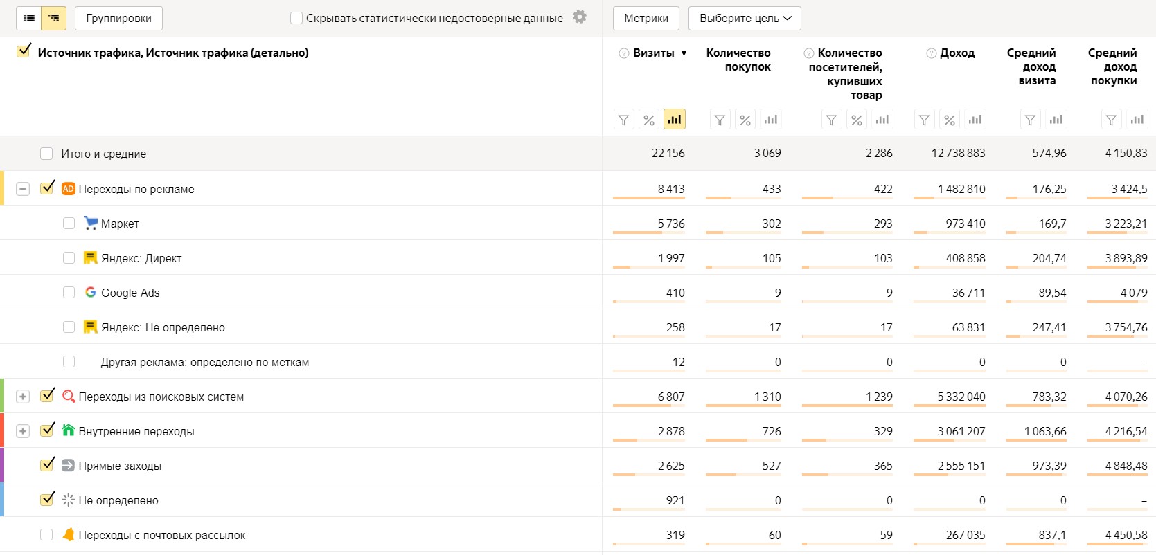Filter icon under Количество посетителей column
This screenshot has height=555, width=1156.
(x=832, y=120)
